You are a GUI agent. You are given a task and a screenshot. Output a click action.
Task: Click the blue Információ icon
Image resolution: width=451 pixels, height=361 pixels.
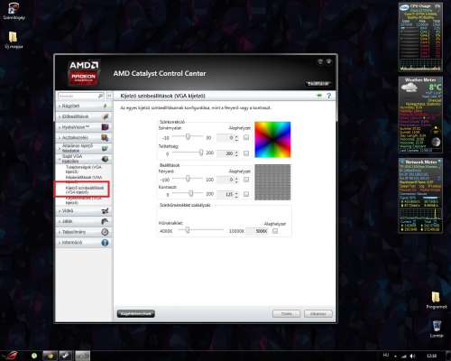click(105, 243)
